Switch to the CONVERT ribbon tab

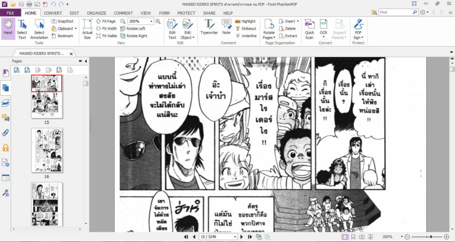coord(53,13)
